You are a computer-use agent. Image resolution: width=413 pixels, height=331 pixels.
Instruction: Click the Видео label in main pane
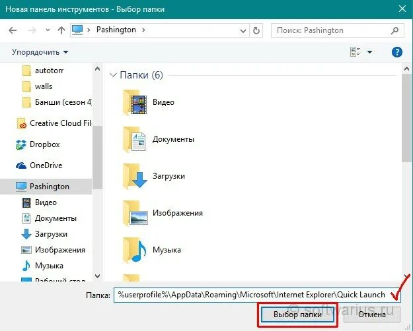[x=163, y=102]
